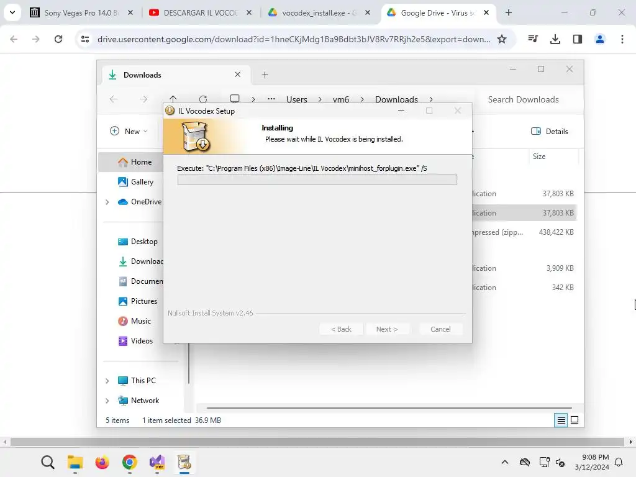Click the This PC monitor icon in breadcrumb
This screenshot has width=636, height=477.
point(234,99)
